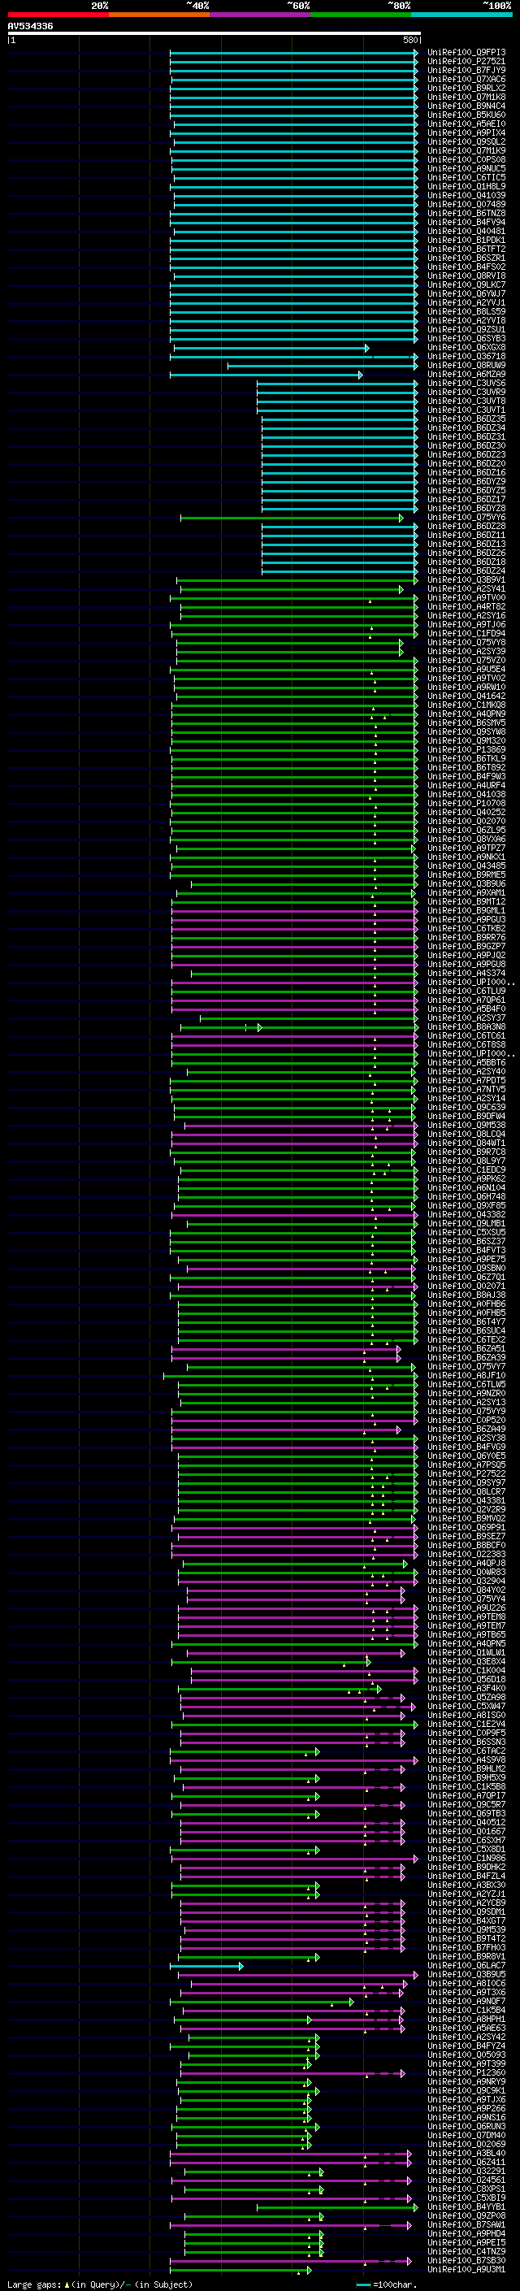The height and width of the screenshot is (2291, 520).
Task: Select label UniRef100_Q6YWJ7
Action: coord(466,293)
